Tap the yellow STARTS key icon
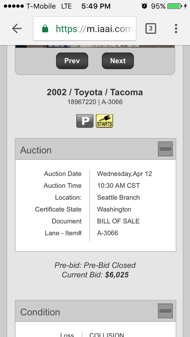The height and width of the screenshot is (337, 190). pos(104,121)
